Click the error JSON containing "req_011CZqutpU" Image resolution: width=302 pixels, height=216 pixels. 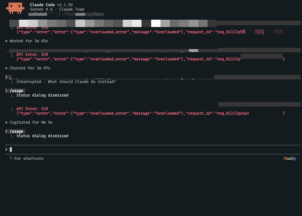(151, 113)
